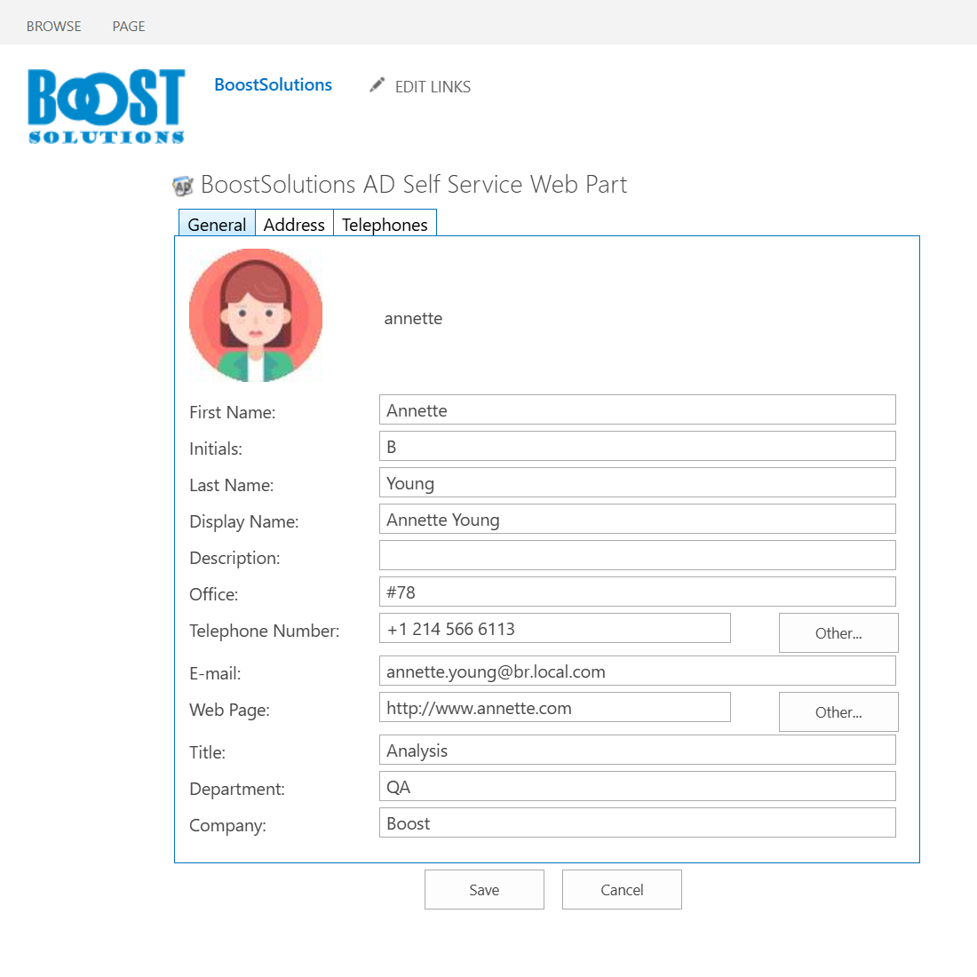
Task: Click the First Name field containing Annette
Action: [x=638, y=410]
